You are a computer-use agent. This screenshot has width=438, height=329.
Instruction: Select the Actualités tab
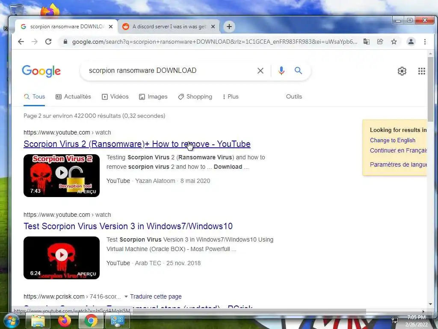(73, 96)
